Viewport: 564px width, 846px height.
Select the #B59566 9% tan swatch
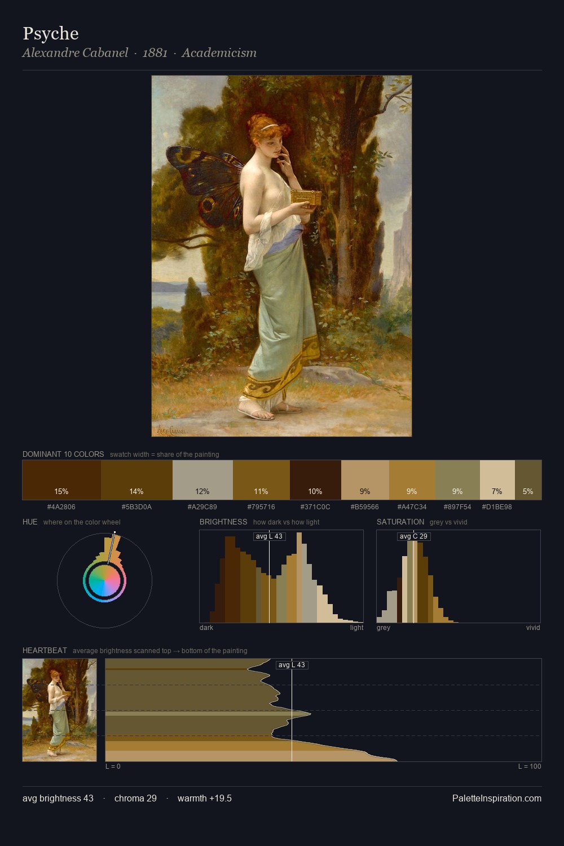365,480
